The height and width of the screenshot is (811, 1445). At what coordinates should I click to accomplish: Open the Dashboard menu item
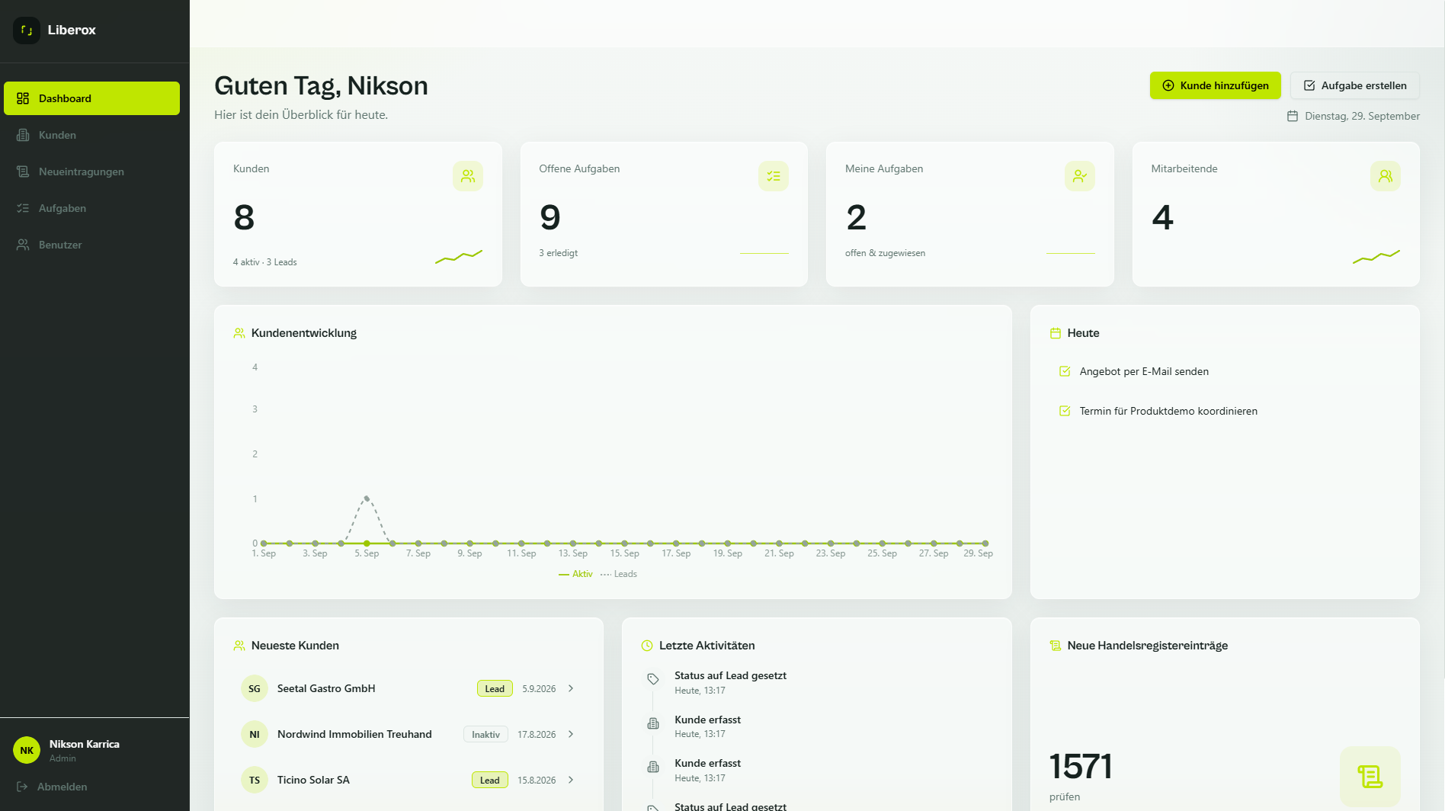[x=91, y=98]
